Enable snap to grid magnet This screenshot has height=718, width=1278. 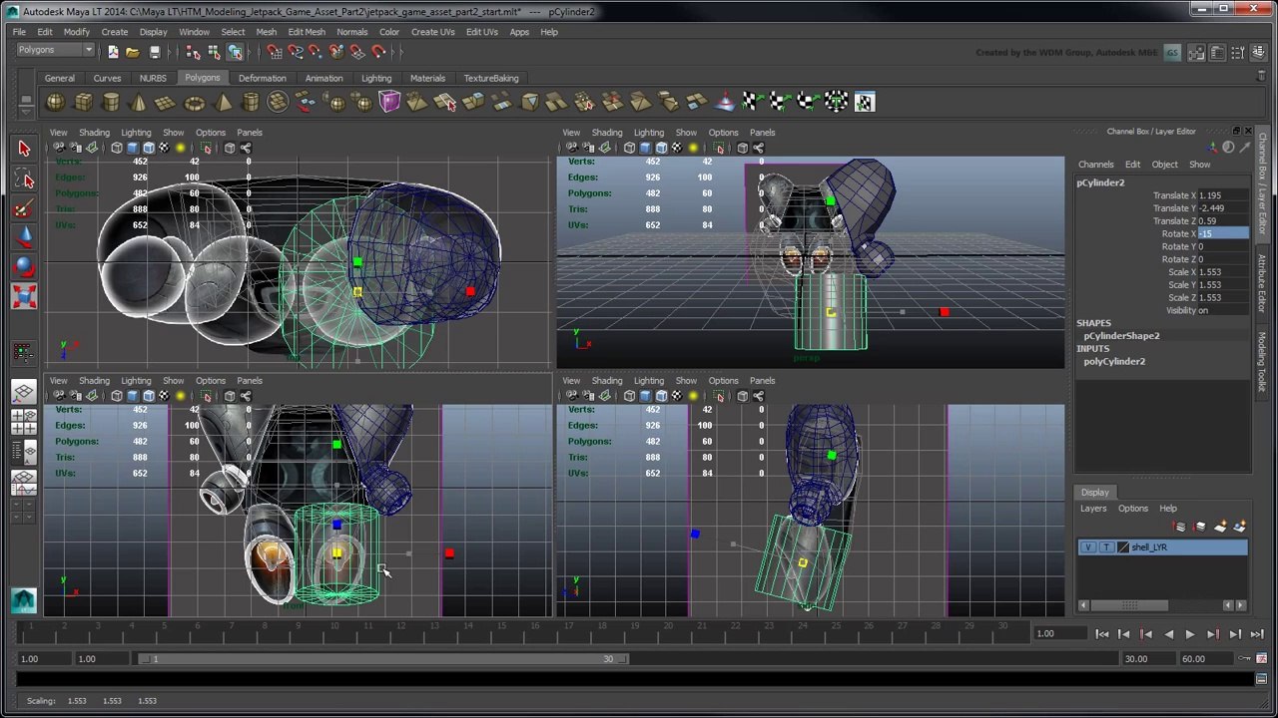275,52
